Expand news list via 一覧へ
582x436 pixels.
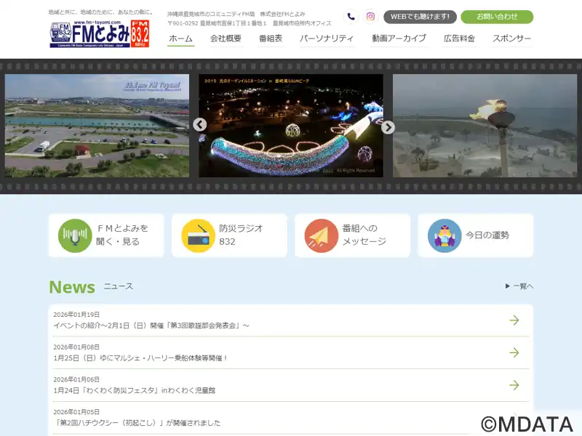tap(519, 286)
